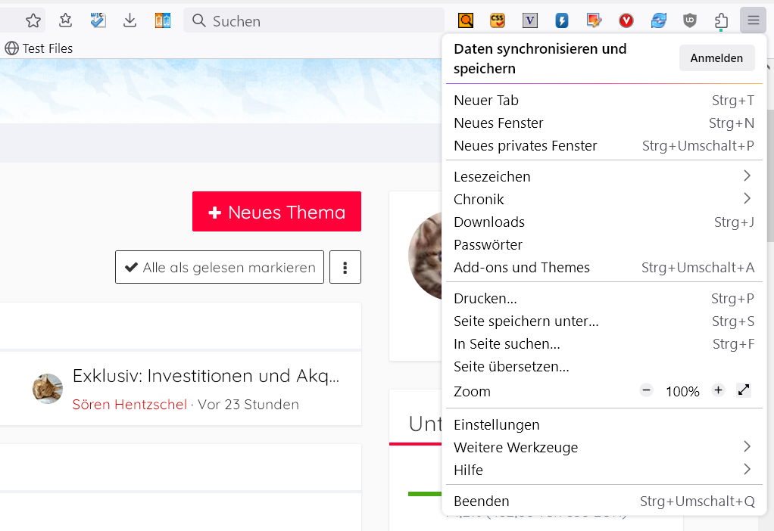Click the CSS extension icon
The width and height of the screenshot is (774, 531).
pyautogui.click(x=498, y=21)
